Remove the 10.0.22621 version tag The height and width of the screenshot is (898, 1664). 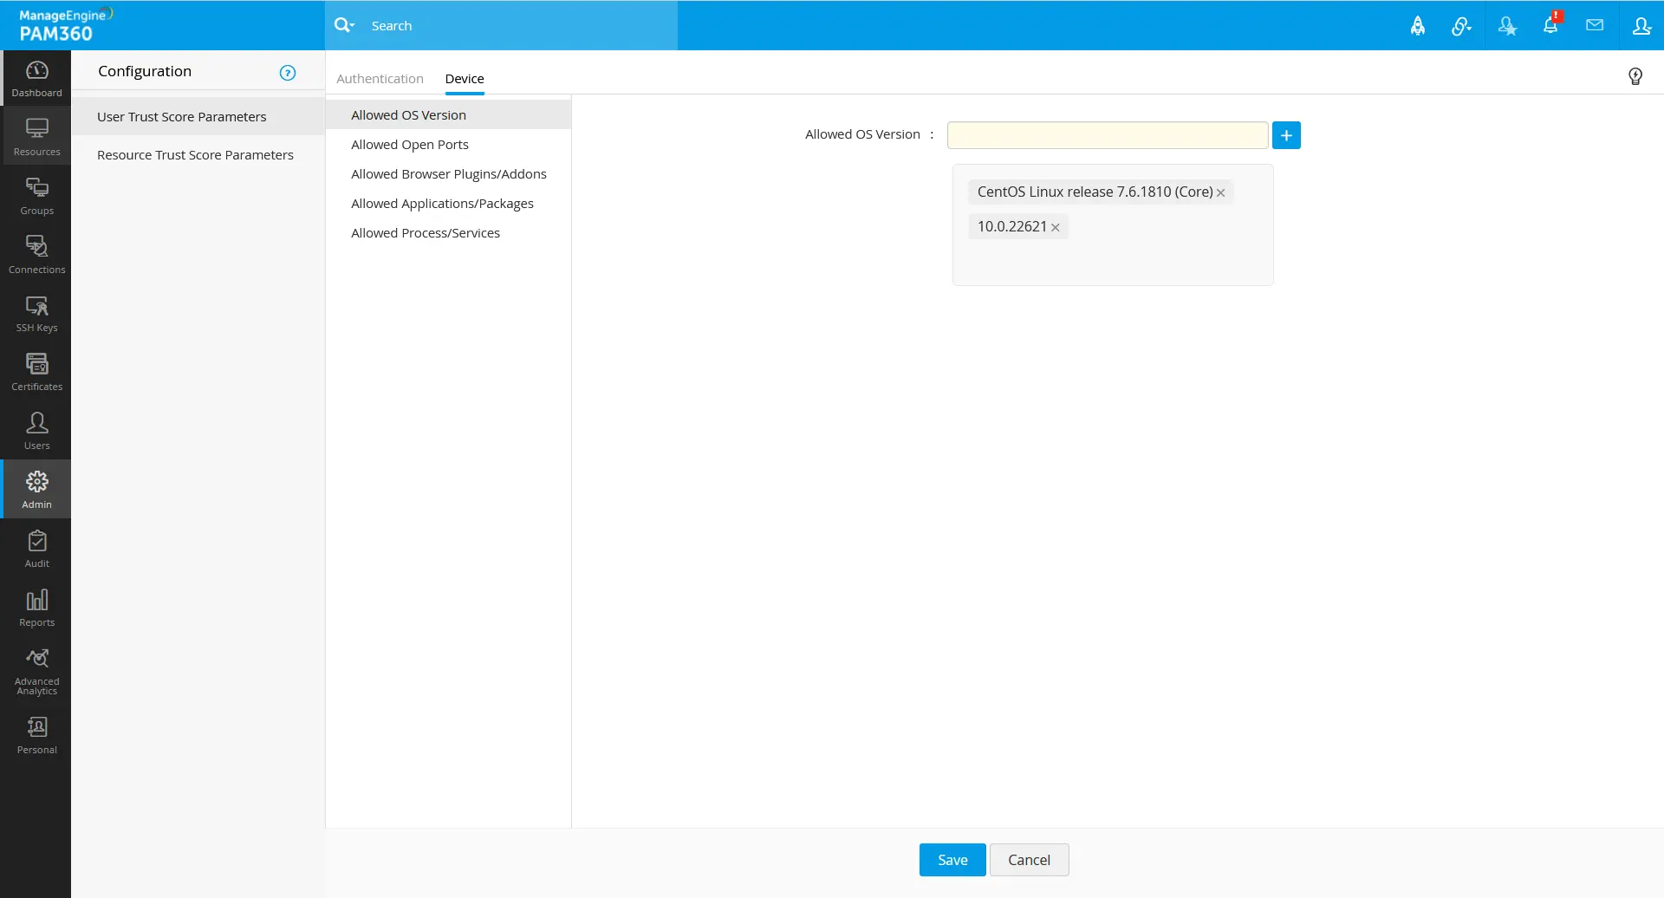pyautogui.click(x=1056, y=228)
